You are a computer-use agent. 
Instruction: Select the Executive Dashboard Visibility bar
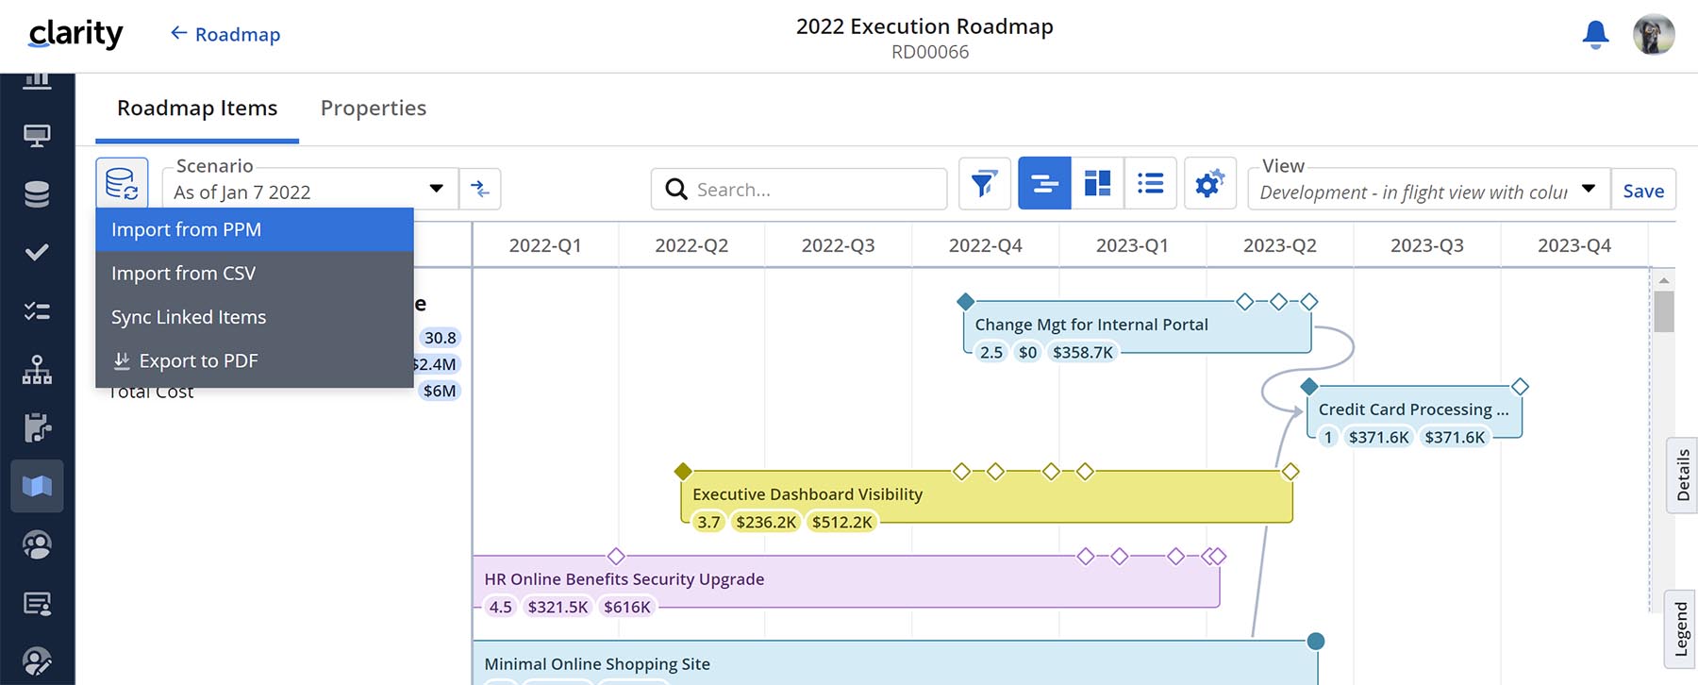(x=986, y=498)
